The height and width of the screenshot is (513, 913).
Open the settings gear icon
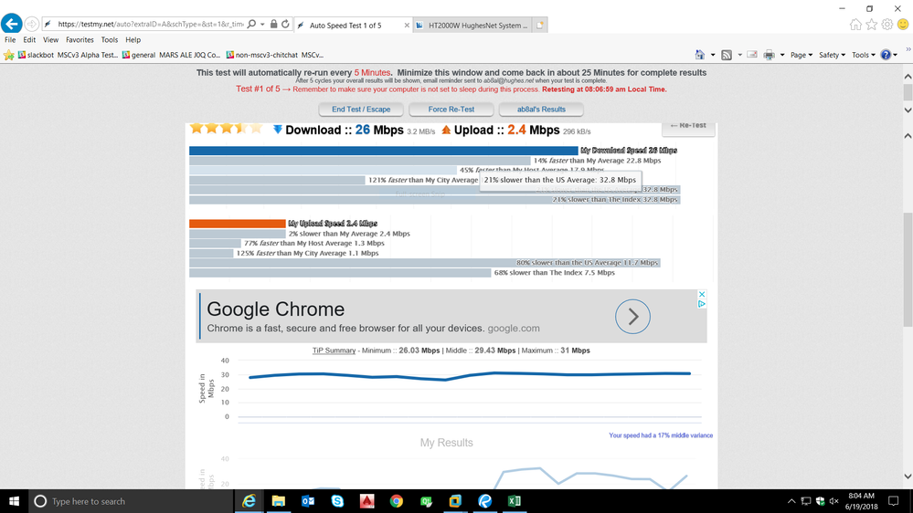886,25
